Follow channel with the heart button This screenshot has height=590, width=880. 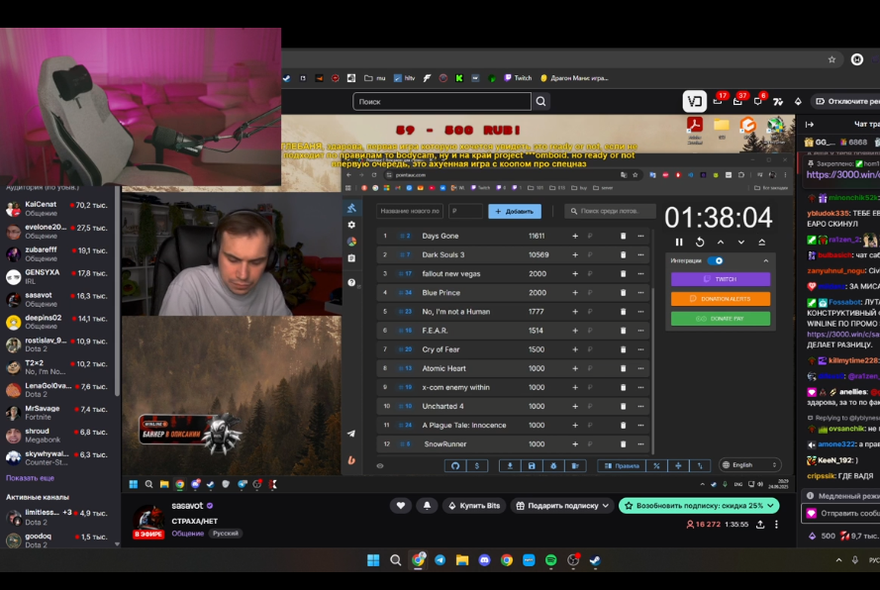point(401,506)
